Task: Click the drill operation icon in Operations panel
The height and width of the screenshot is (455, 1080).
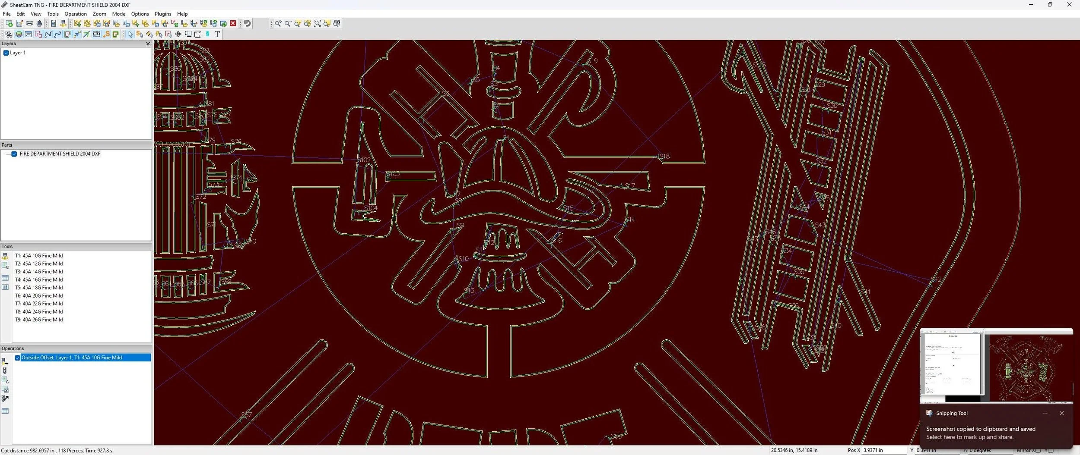Action: click(5, 370)
